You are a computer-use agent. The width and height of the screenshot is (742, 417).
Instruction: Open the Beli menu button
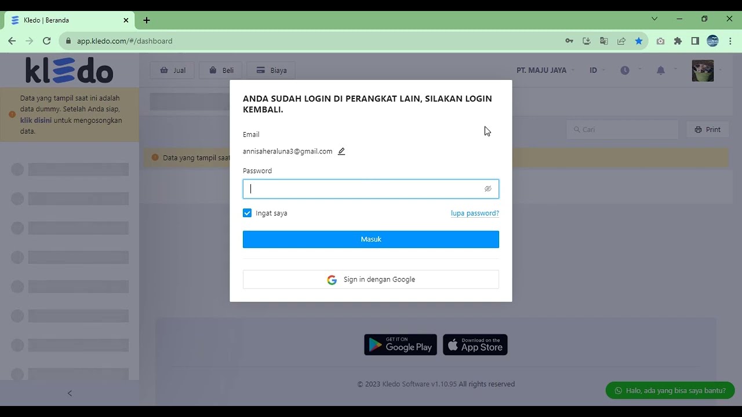click(x=221, y=70)
